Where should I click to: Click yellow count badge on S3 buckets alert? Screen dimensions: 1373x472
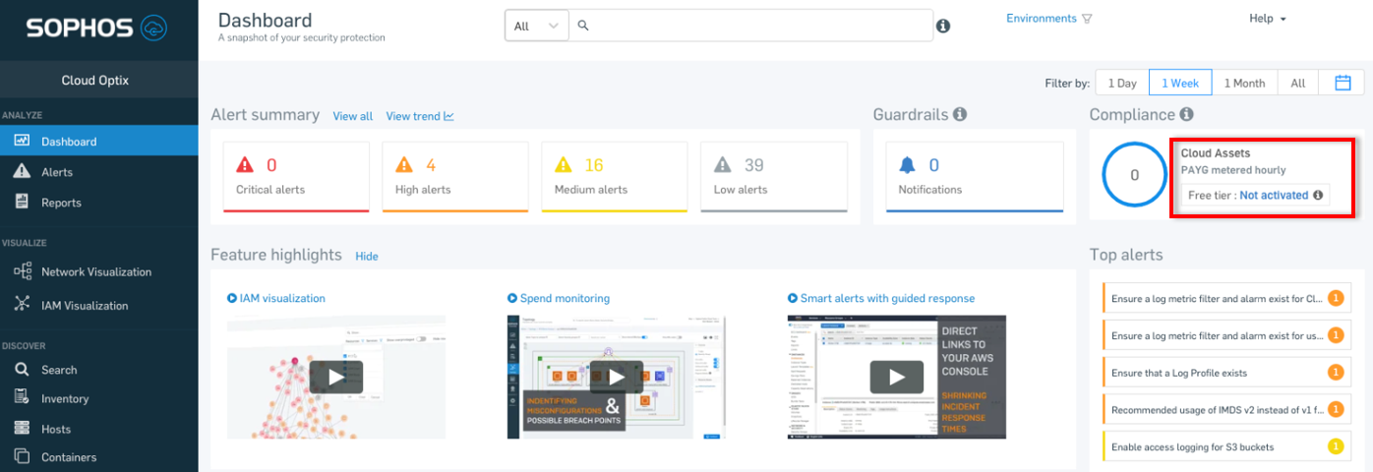point(1336,446)
